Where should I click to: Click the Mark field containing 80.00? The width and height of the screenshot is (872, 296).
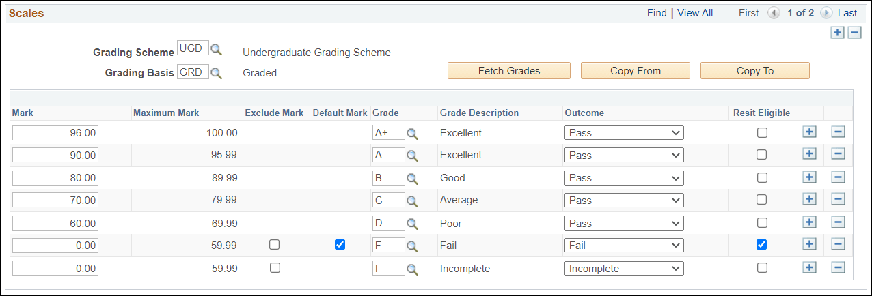click(55, 178)
